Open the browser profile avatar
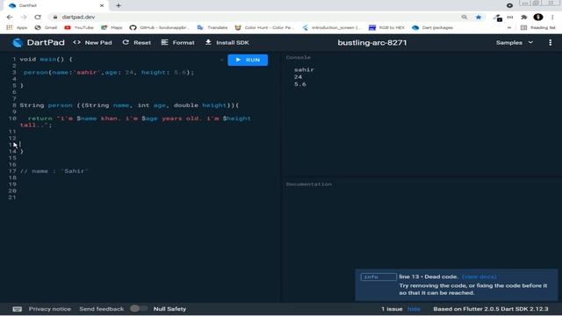Viewport: 562px width, 316px height. pos(538,17)
